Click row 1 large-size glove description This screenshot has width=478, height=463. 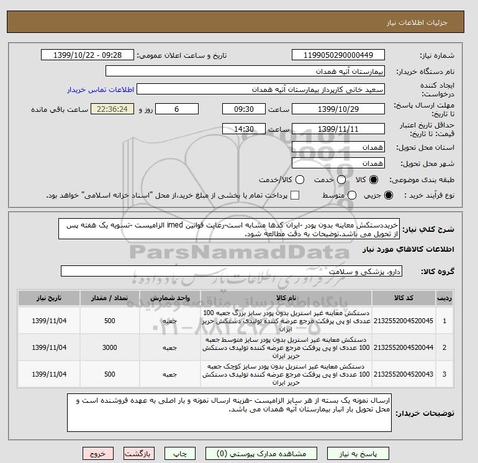pos(286,321)
